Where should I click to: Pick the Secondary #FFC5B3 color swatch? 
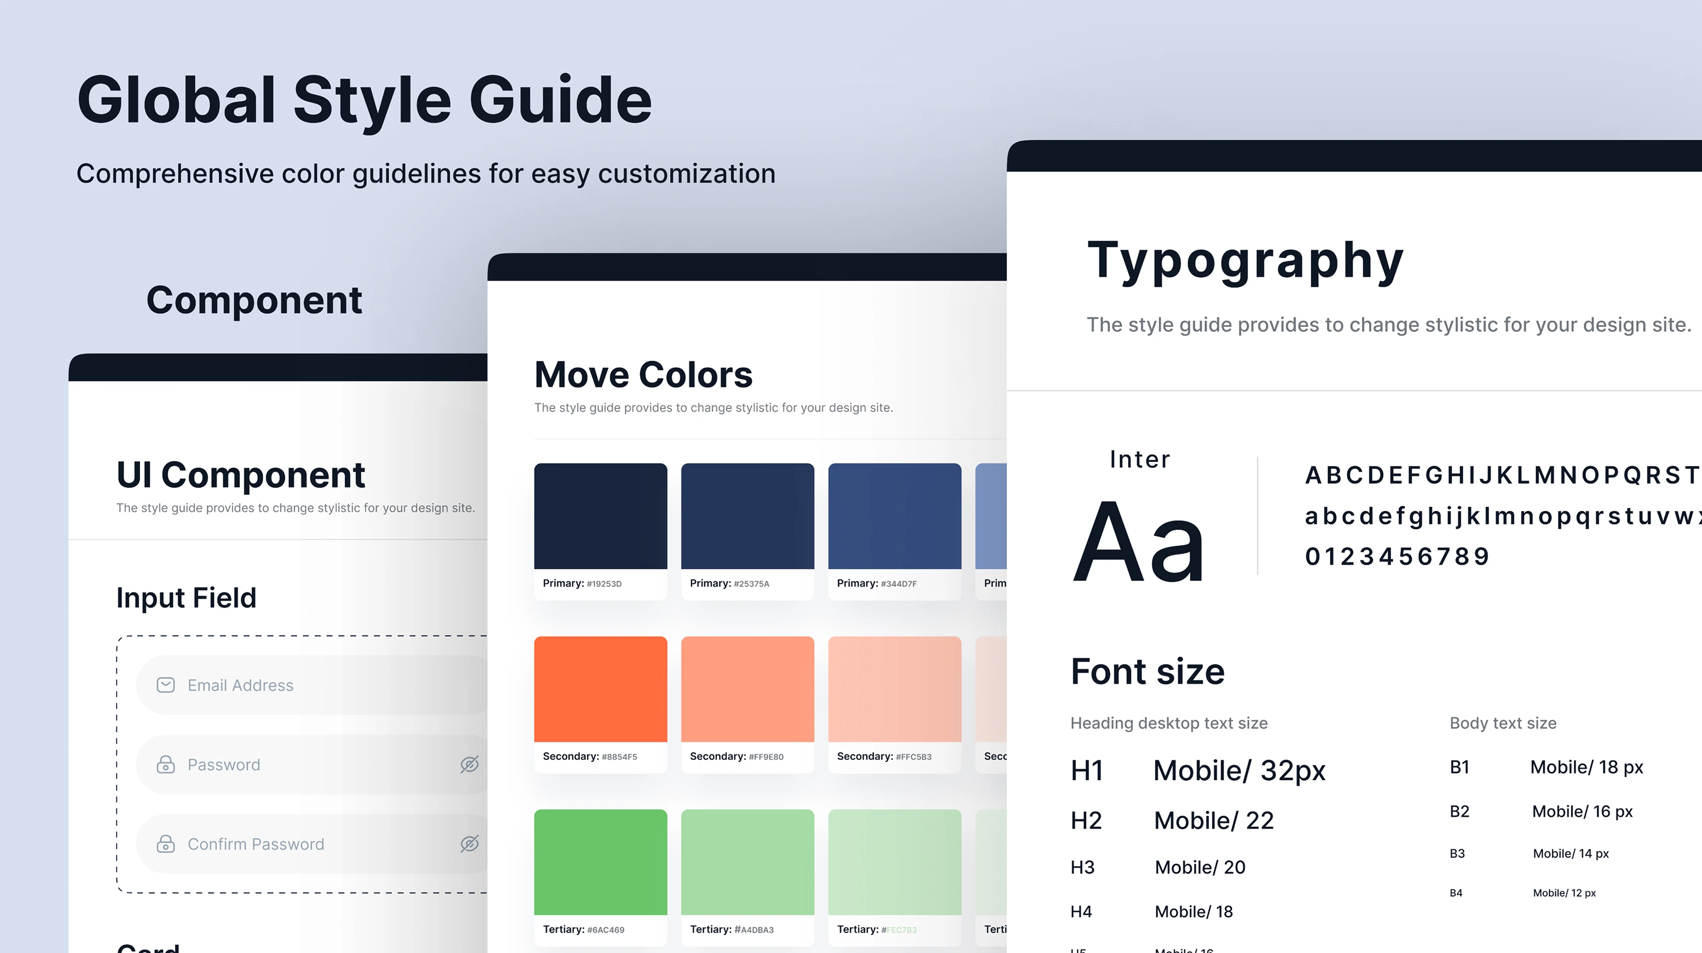coord(894,689)
